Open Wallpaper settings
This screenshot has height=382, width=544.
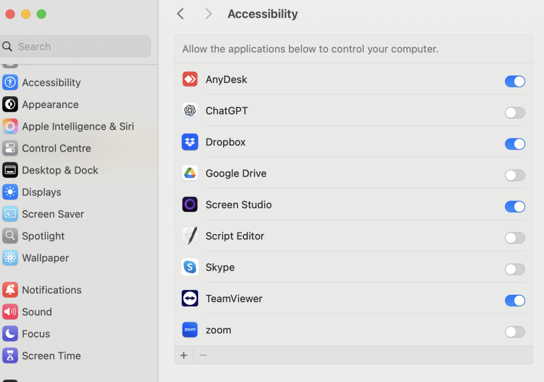point(46,258)
